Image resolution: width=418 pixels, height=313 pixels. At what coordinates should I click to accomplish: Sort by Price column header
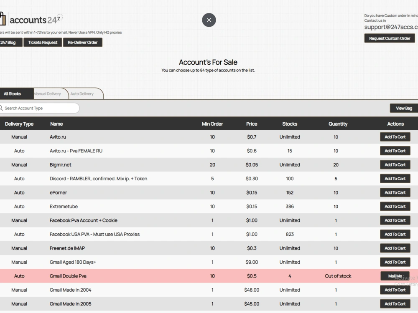click(x=252, y=124)
